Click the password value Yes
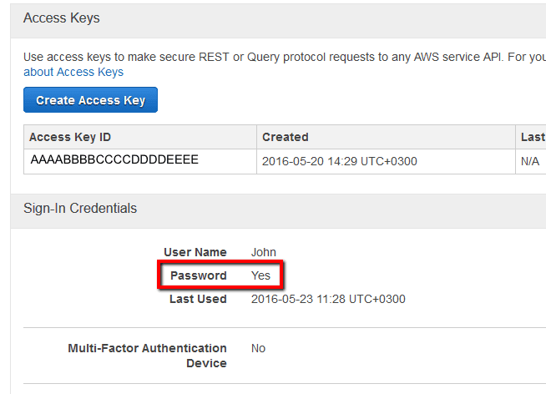546x394 pixels. tap(260, 275)
